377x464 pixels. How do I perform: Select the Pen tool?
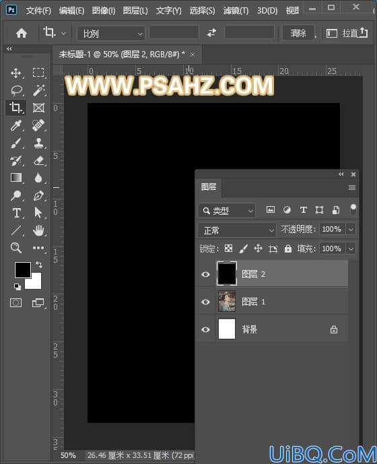coord(39,195)
